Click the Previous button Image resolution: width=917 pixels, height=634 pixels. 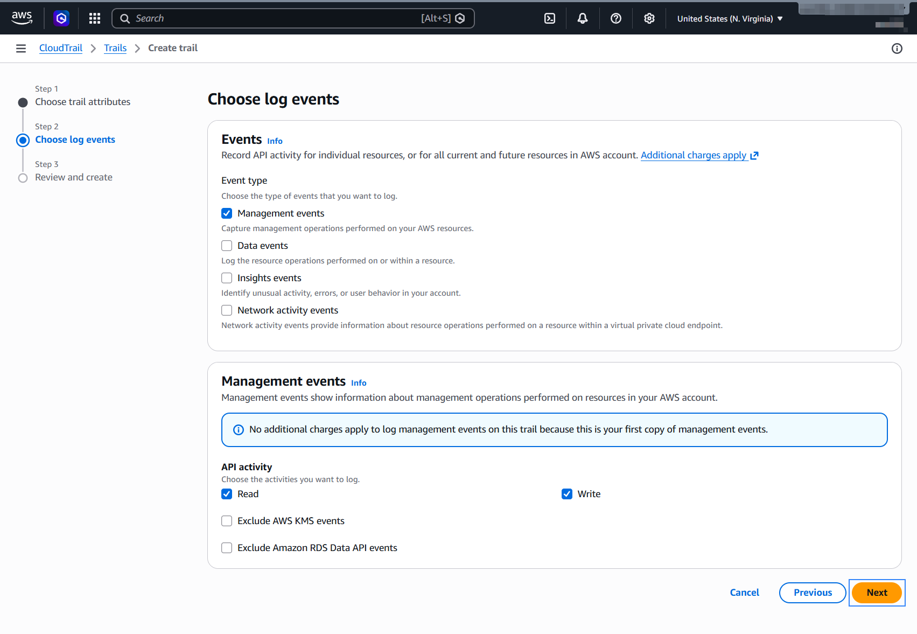tap(813, 593)
